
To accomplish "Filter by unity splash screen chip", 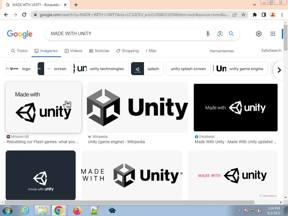I will tap(188, 69).
